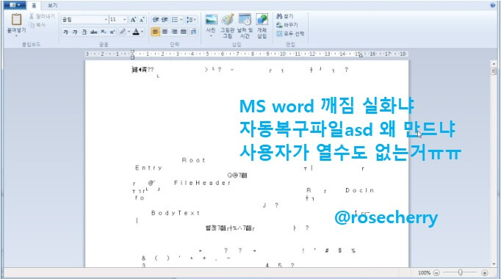This screenshot has height=279, width=501.
Task: Click the vertical scrollbar thumb
Action: click(x=494, y=71)
